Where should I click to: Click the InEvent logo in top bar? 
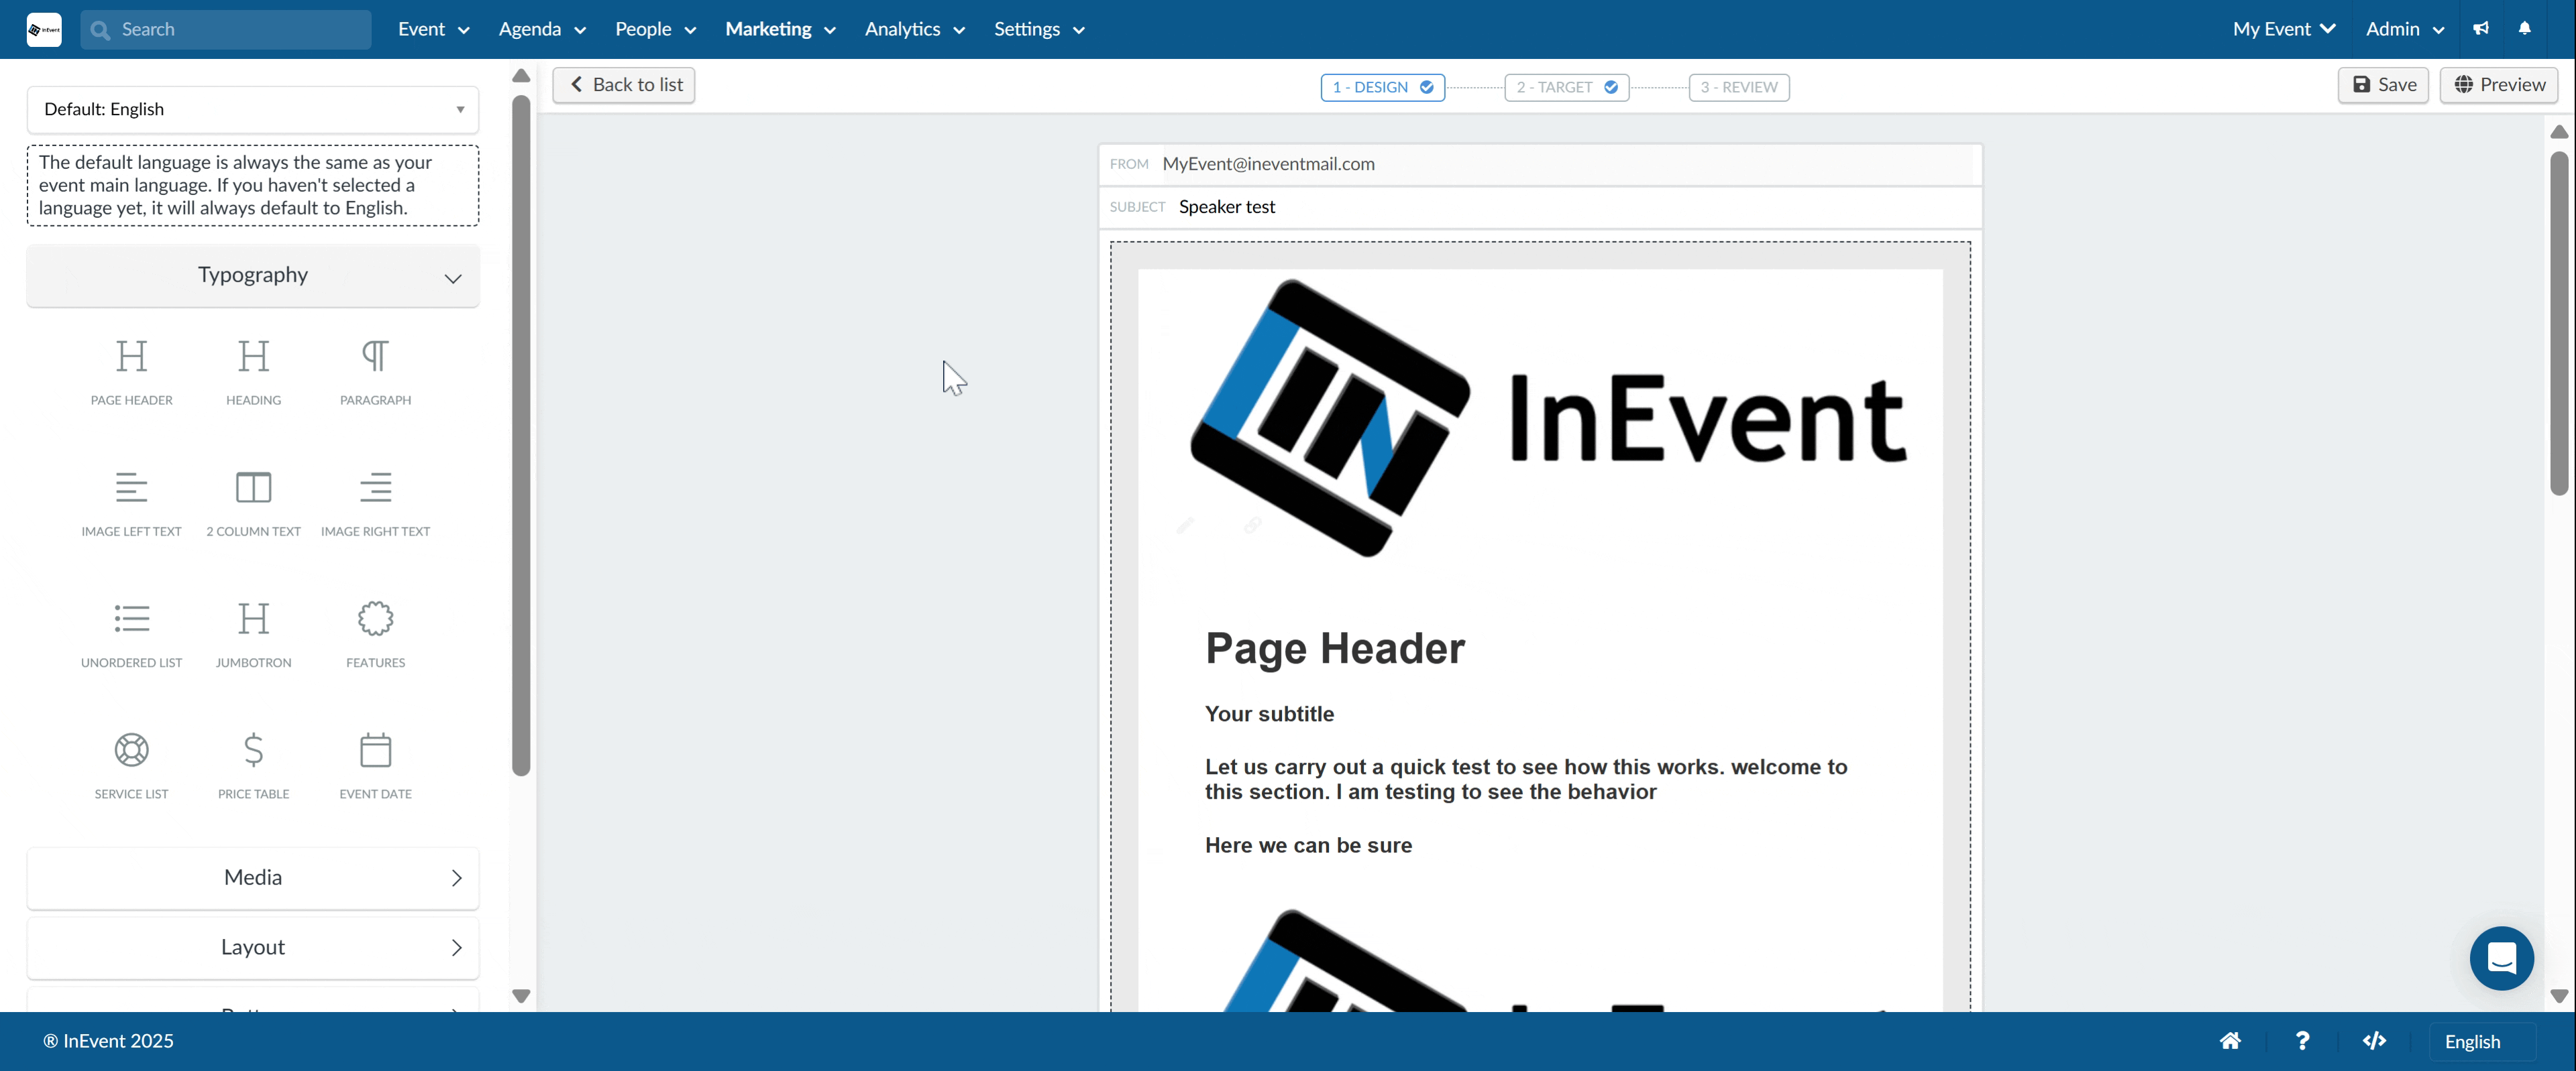click(x=44, y=29)
